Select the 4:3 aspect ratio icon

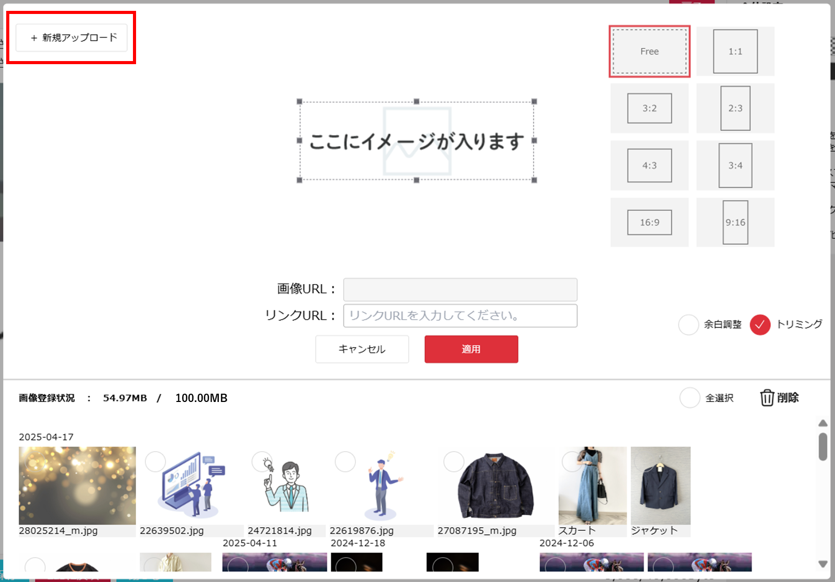[x=649, y=166]
